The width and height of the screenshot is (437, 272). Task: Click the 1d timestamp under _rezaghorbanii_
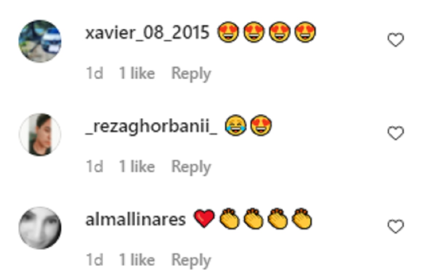(x=94, y=167)
